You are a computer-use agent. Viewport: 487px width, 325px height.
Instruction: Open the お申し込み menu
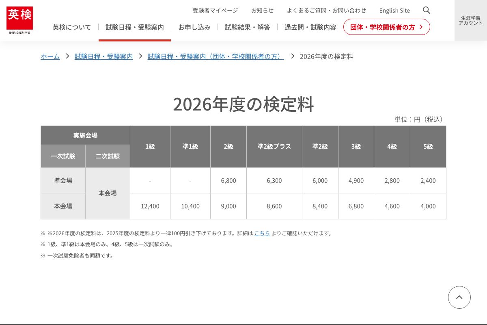[x=194, y=27]
